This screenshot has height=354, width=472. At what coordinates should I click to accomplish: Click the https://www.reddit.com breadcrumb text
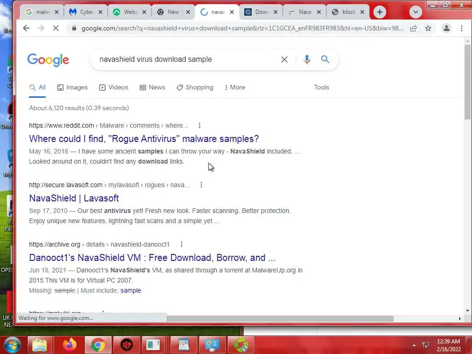coord(61,125)
